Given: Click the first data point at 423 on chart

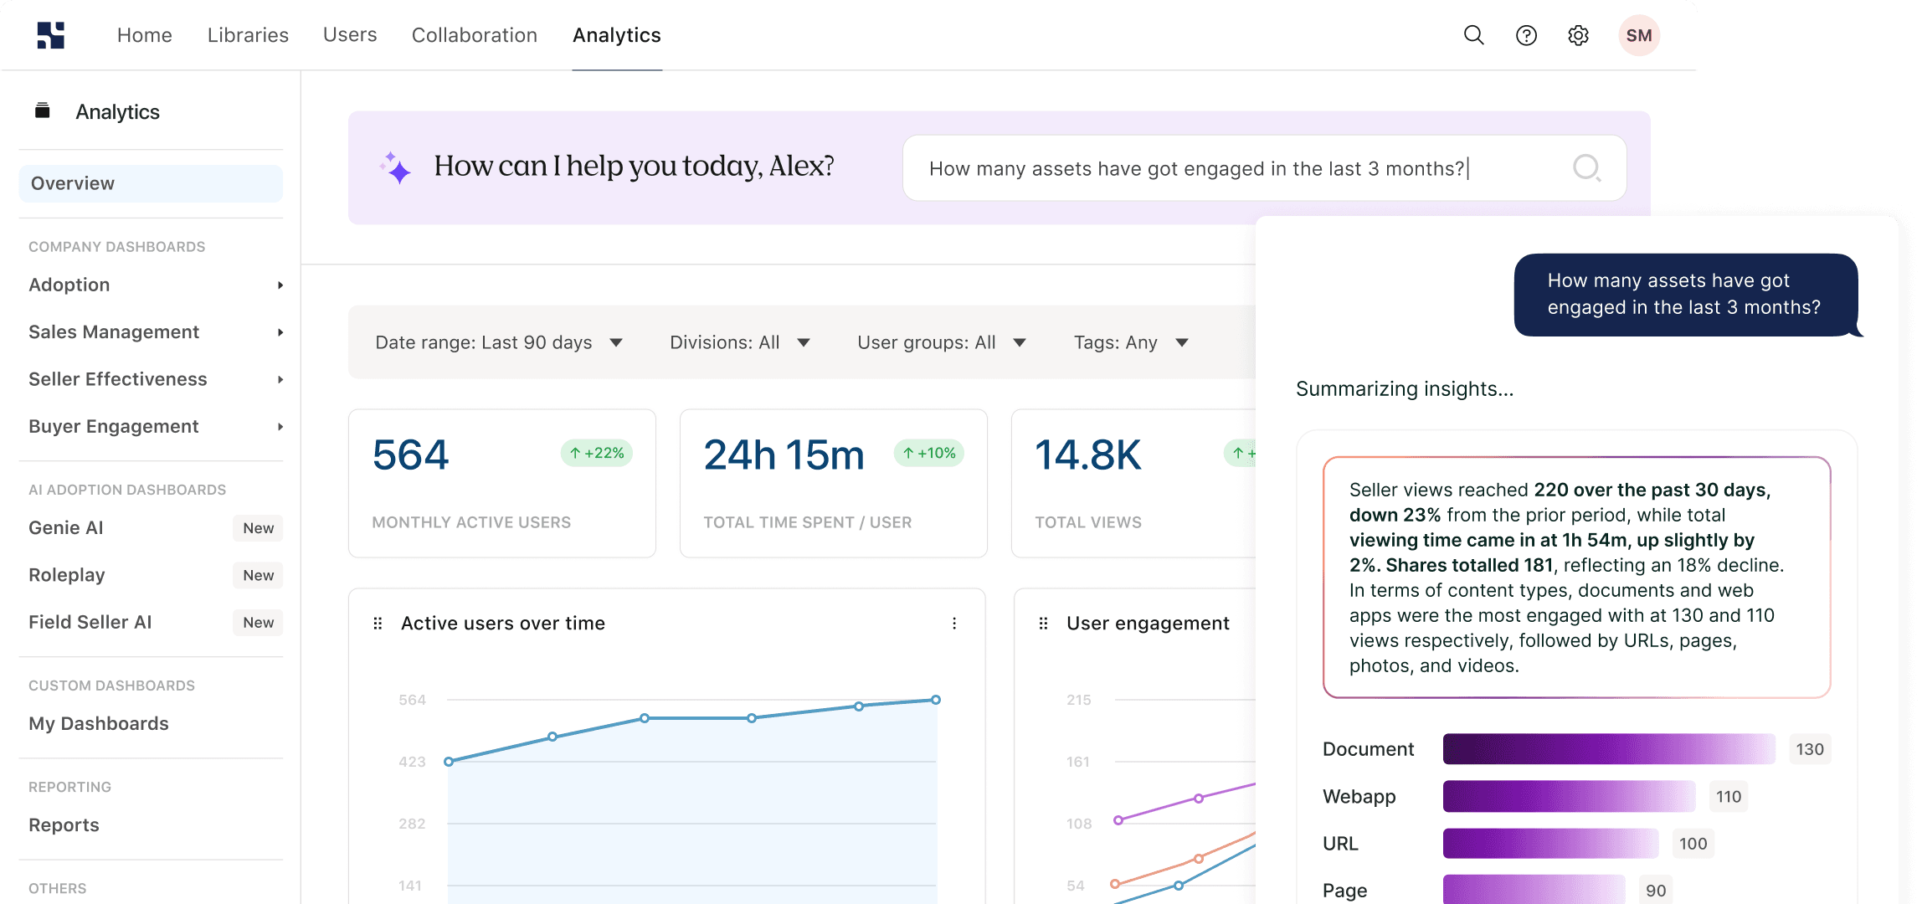Looking at the screenshot, I should point(449,762).
